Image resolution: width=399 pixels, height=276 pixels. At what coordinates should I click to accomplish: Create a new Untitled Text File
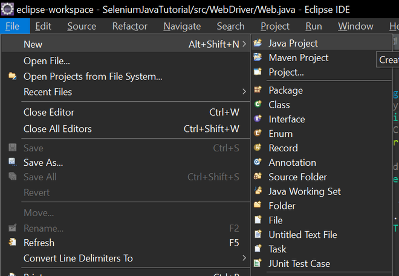(x=303, y=234)
